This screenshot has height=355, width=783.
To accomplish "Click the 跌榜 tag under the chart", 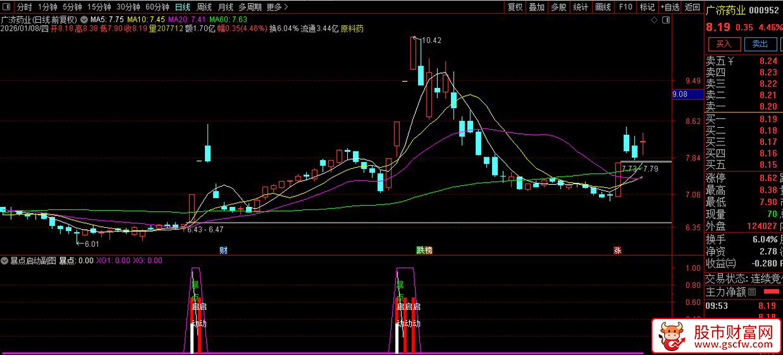I will tap(424, 250).
